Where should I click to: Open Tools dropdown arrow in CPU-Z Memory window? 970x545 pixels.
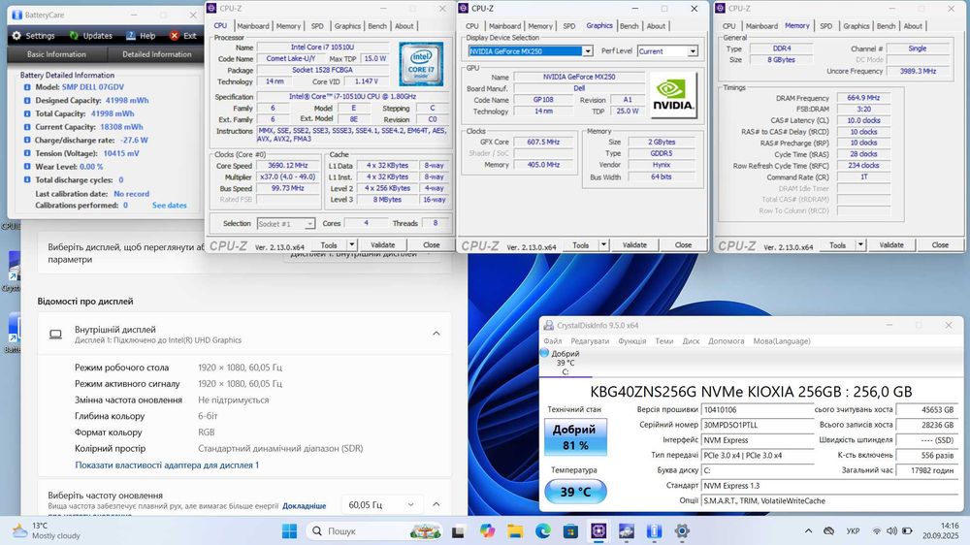859,245
